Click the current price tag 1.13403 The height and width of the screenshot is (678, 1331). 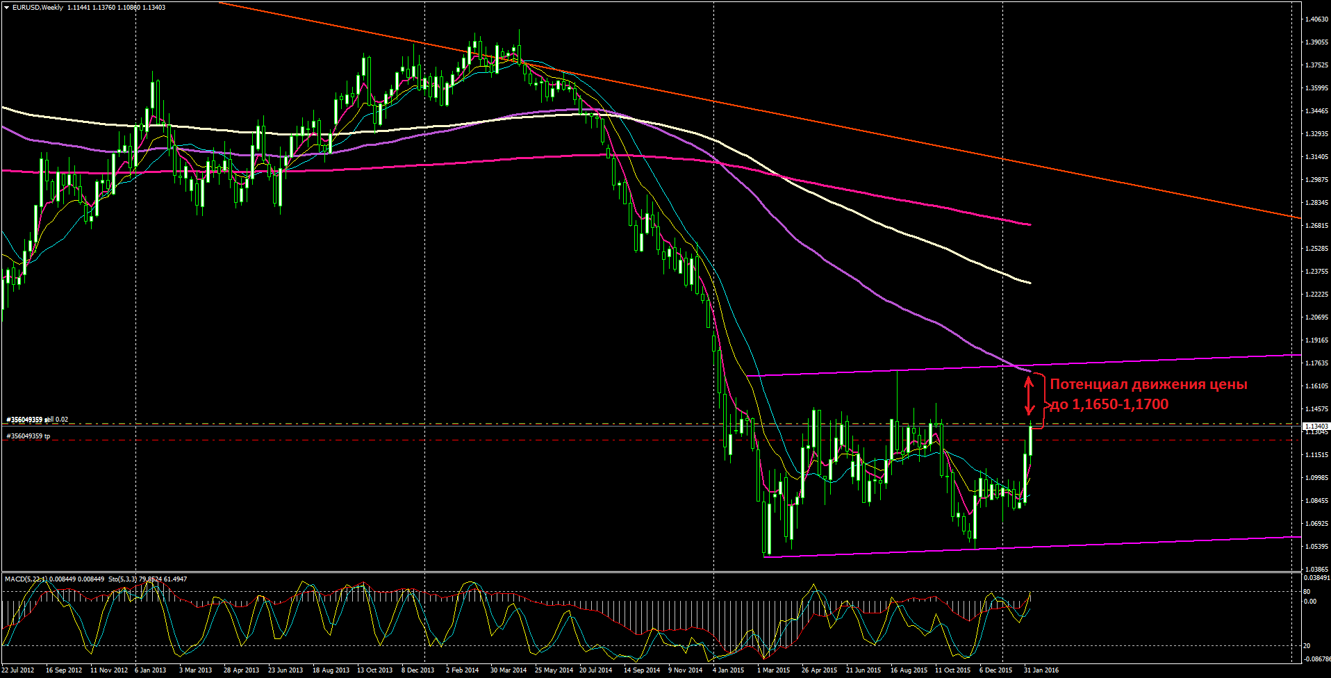(1316, 427)
